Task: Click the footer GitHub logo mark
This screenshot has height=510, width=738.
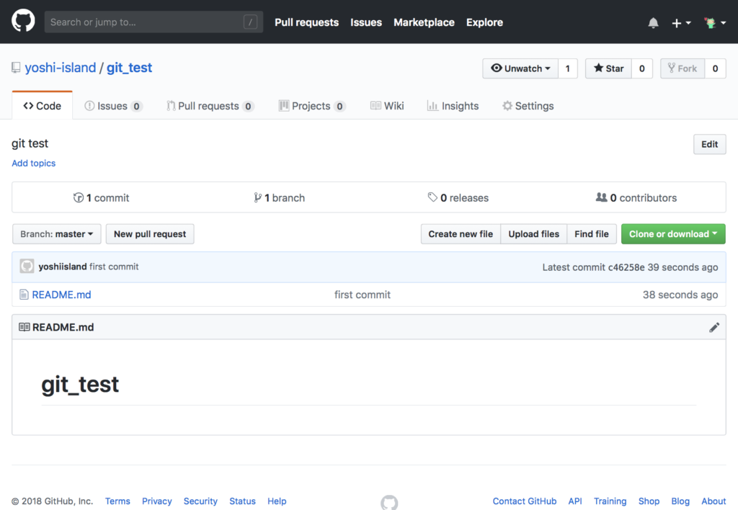Action: pyautogui.click(x=389, y=503)
